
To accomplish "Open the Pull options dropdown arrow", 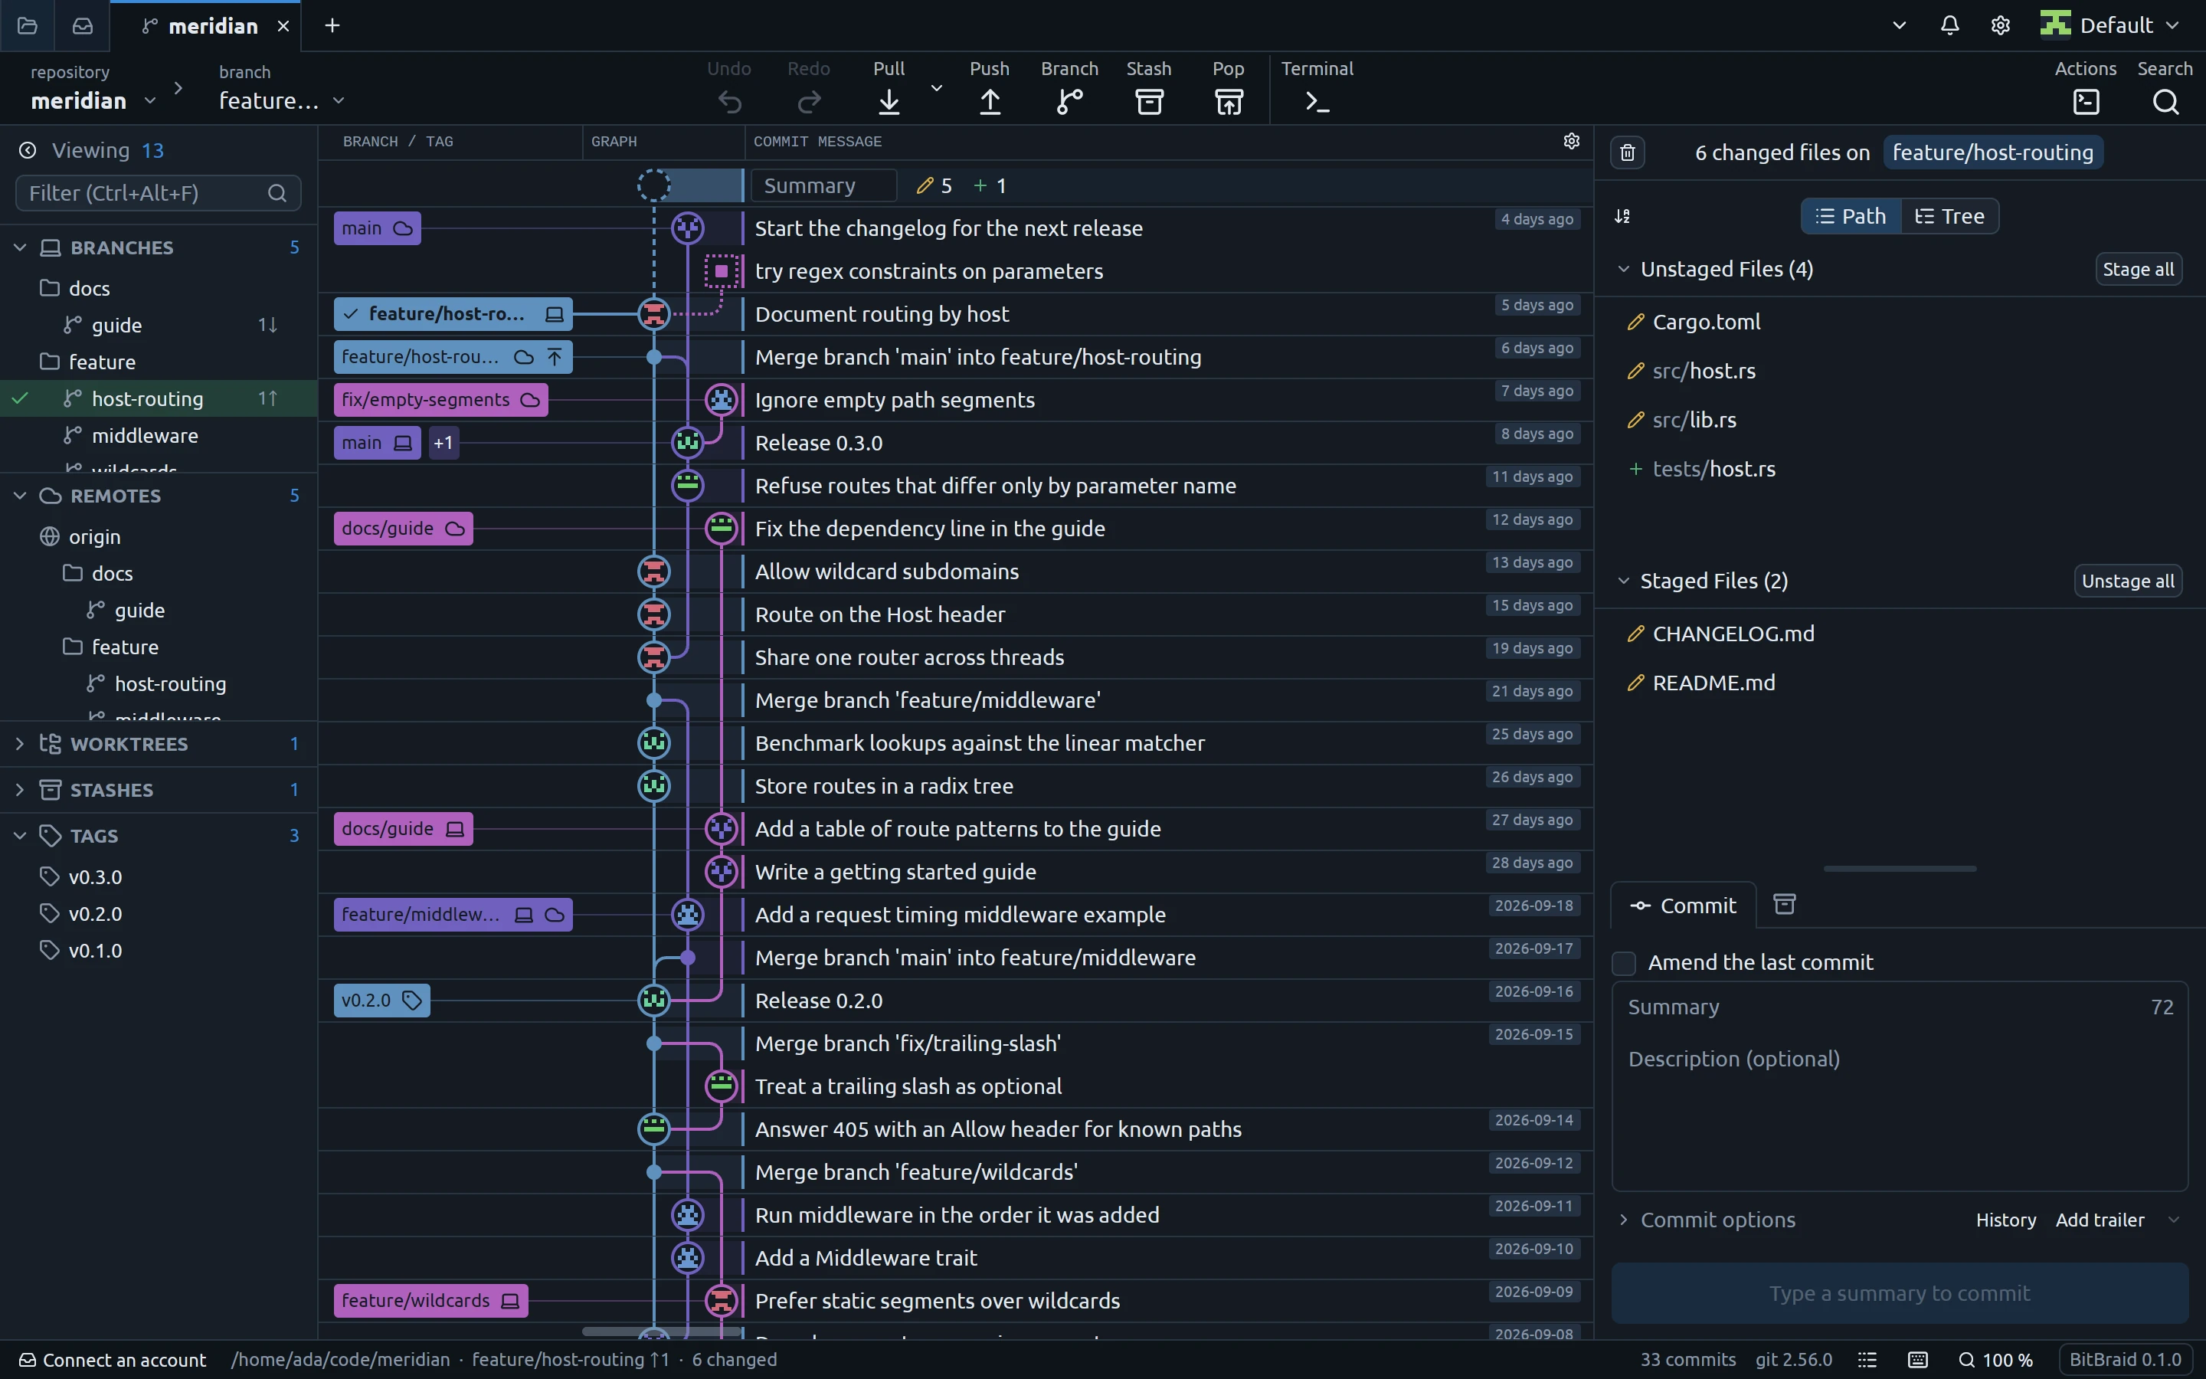I will pyautogui.click(x=936, y=87).
